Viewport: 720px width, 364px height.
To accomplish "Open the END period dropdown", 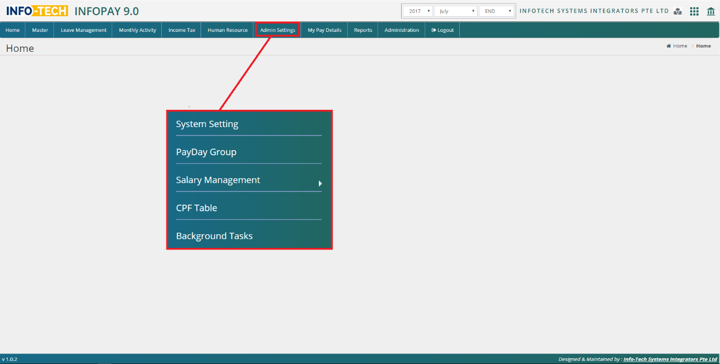I will click(x=497, y=11).
